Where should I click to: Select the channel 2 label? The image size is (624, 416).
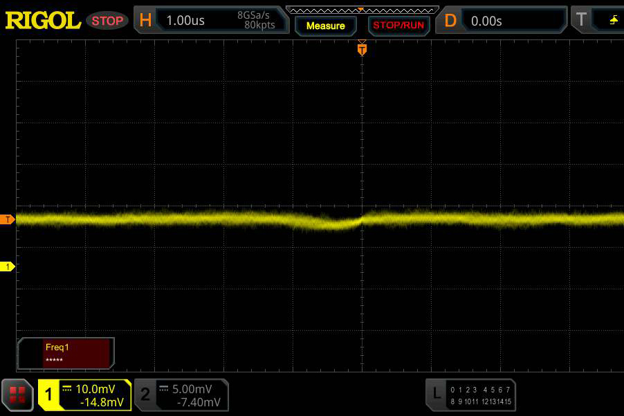tap(145, 395)
